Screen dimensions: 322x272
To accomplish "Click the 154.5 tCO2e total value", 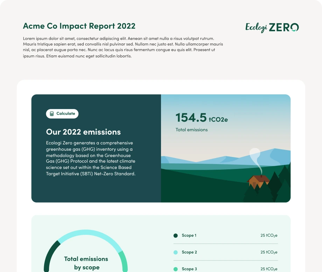I will [202, 118].
